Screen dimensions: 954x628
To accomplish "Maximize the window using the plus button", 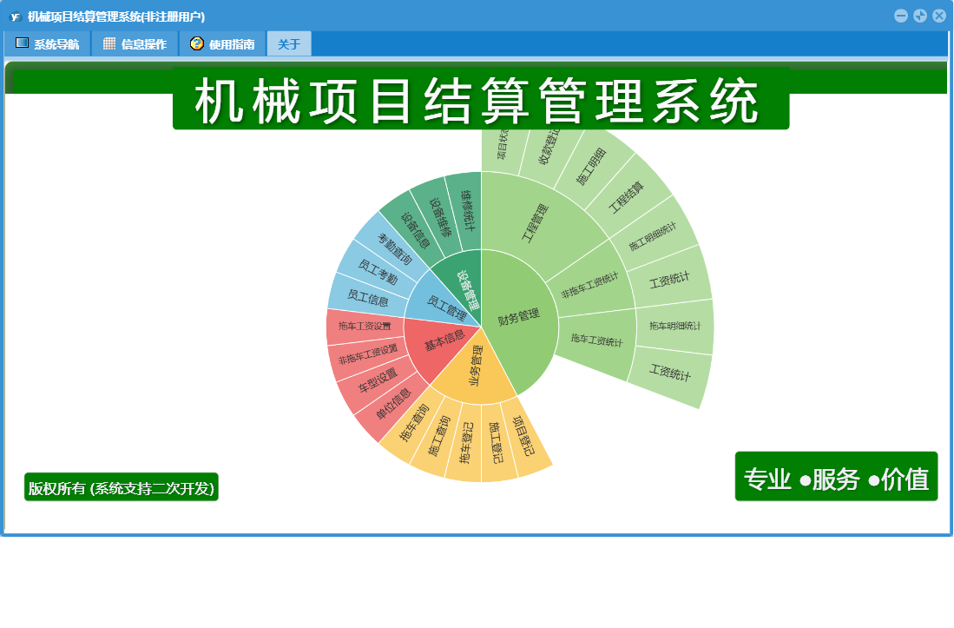I will [x=920, y=16].
